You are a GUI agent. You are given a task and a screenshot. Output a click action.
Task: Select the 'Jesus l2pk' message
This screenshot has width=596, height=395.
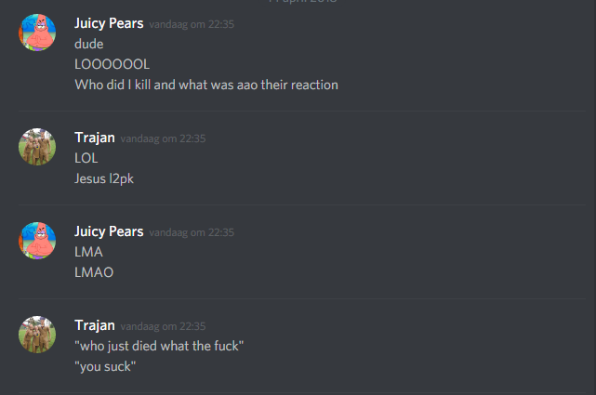104,178
